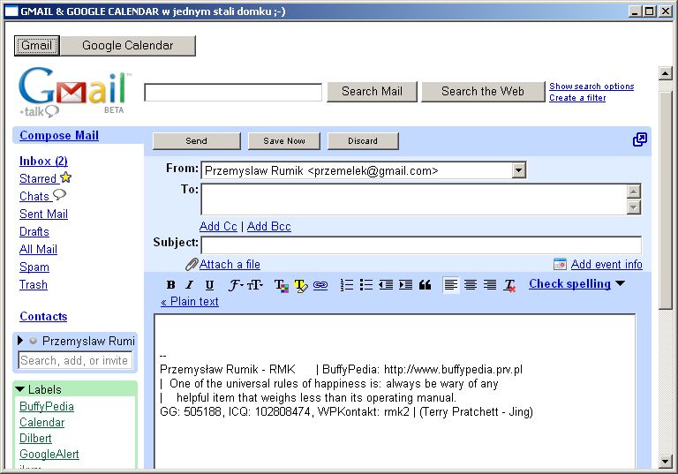Open the BuffyPedia label
Viewport: 678px width, 474px height.
(47, 407)
